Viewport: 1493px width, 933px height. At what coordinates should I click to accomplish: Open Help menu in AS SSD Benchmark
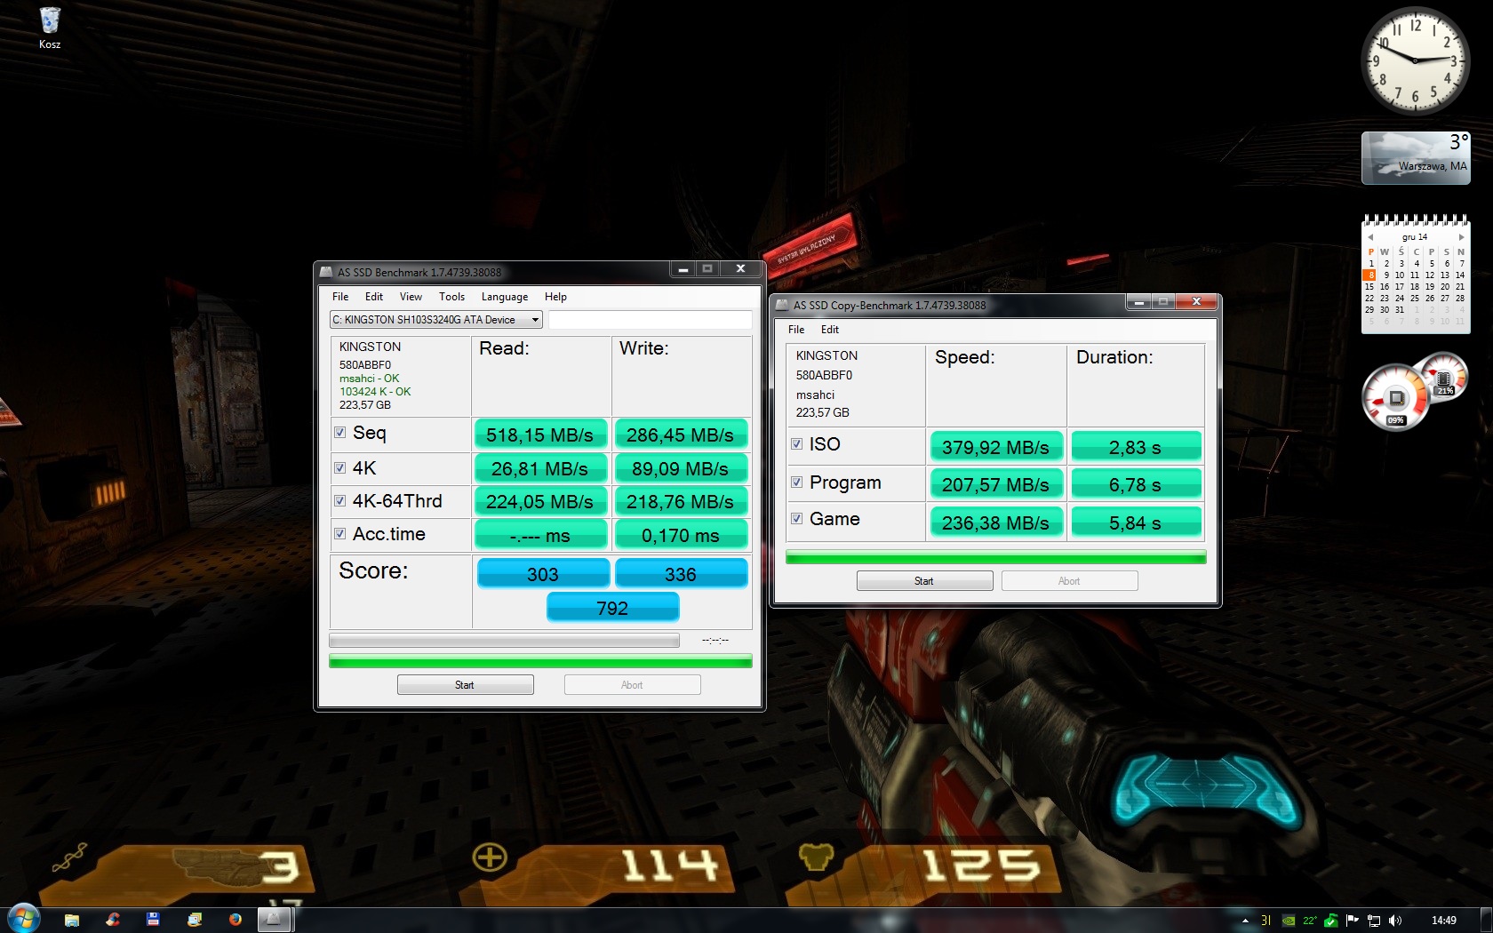coord(555,297)
